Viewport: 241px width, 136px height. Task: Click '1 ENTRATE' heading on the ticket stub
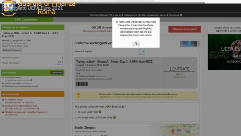point(179,69)
